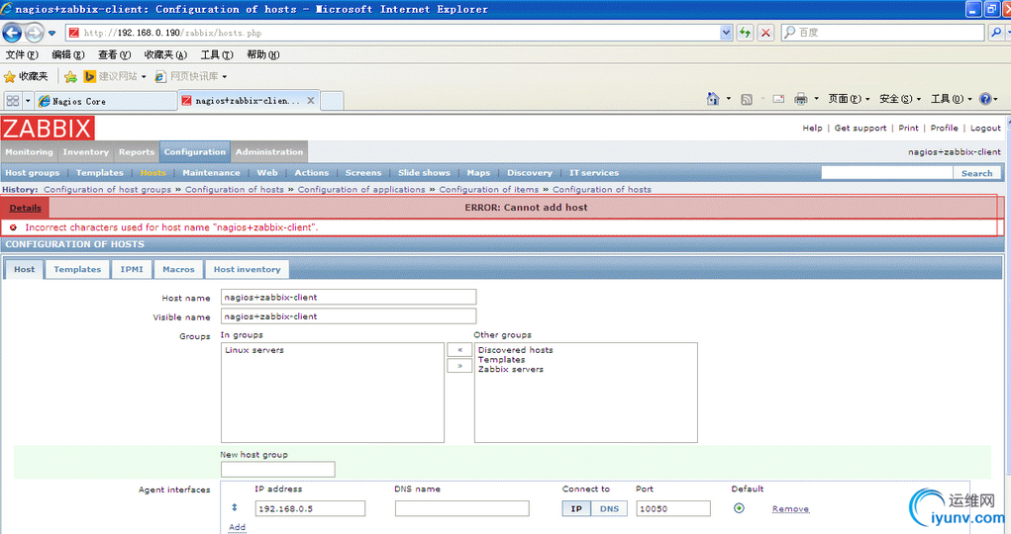Open the Monitoring main menu

pos(29,152)
